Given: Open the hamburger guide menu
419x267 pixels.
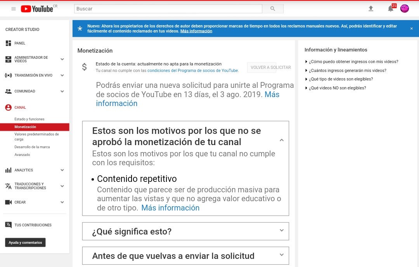Looking at the screenshot, I should coord(13,9).
